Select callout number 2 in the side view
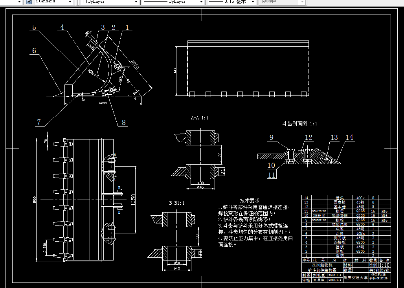 pyautogui.click(x=113, y=27)
